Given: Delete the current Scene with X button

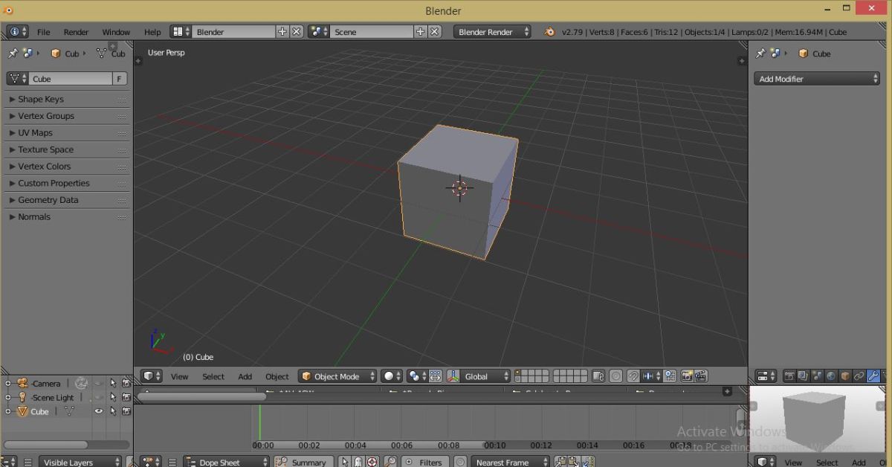Looking at the screenshot, I should point(435,32).
